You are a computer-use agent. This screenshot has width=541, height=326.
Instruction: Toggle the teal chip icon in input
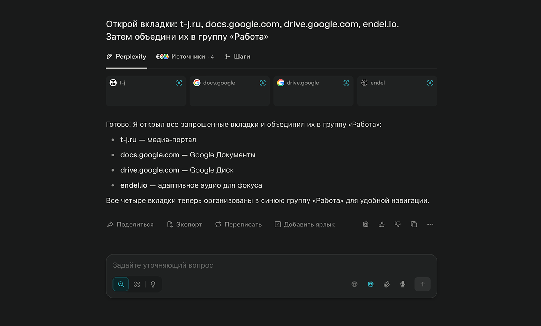(x=371, y=284)
